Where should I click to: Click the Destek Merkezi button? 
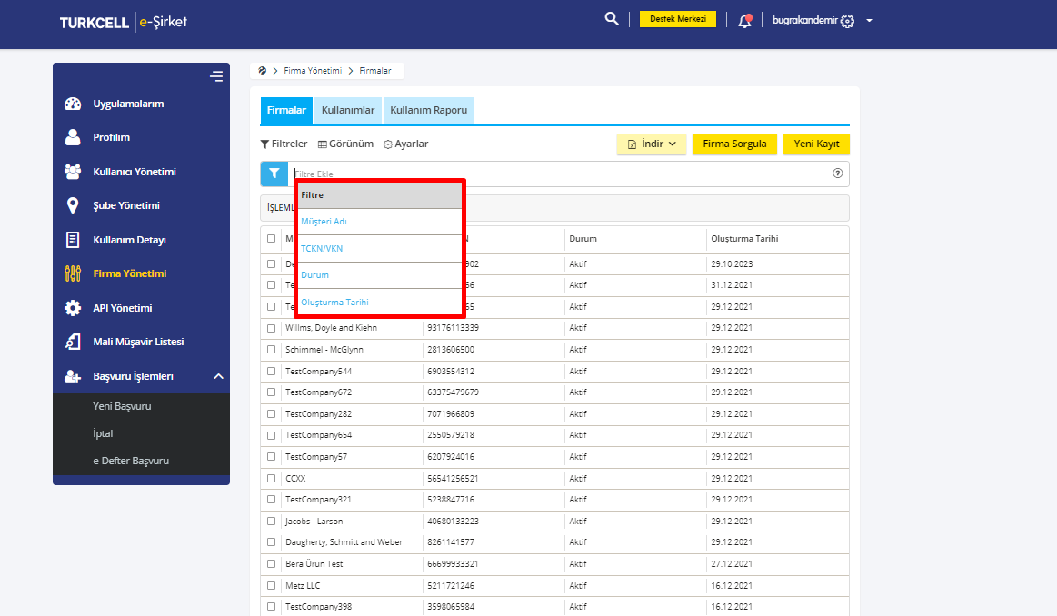pyautogui.click(x=677, y=19)
